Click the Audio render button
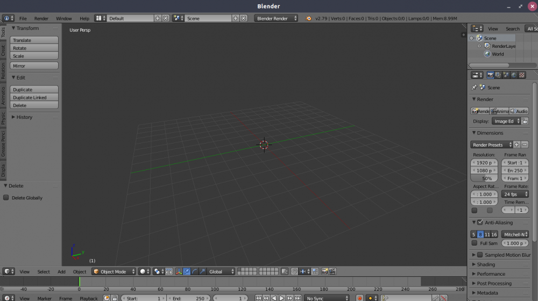This screenshot has width=538, height=301. point(519,111)
